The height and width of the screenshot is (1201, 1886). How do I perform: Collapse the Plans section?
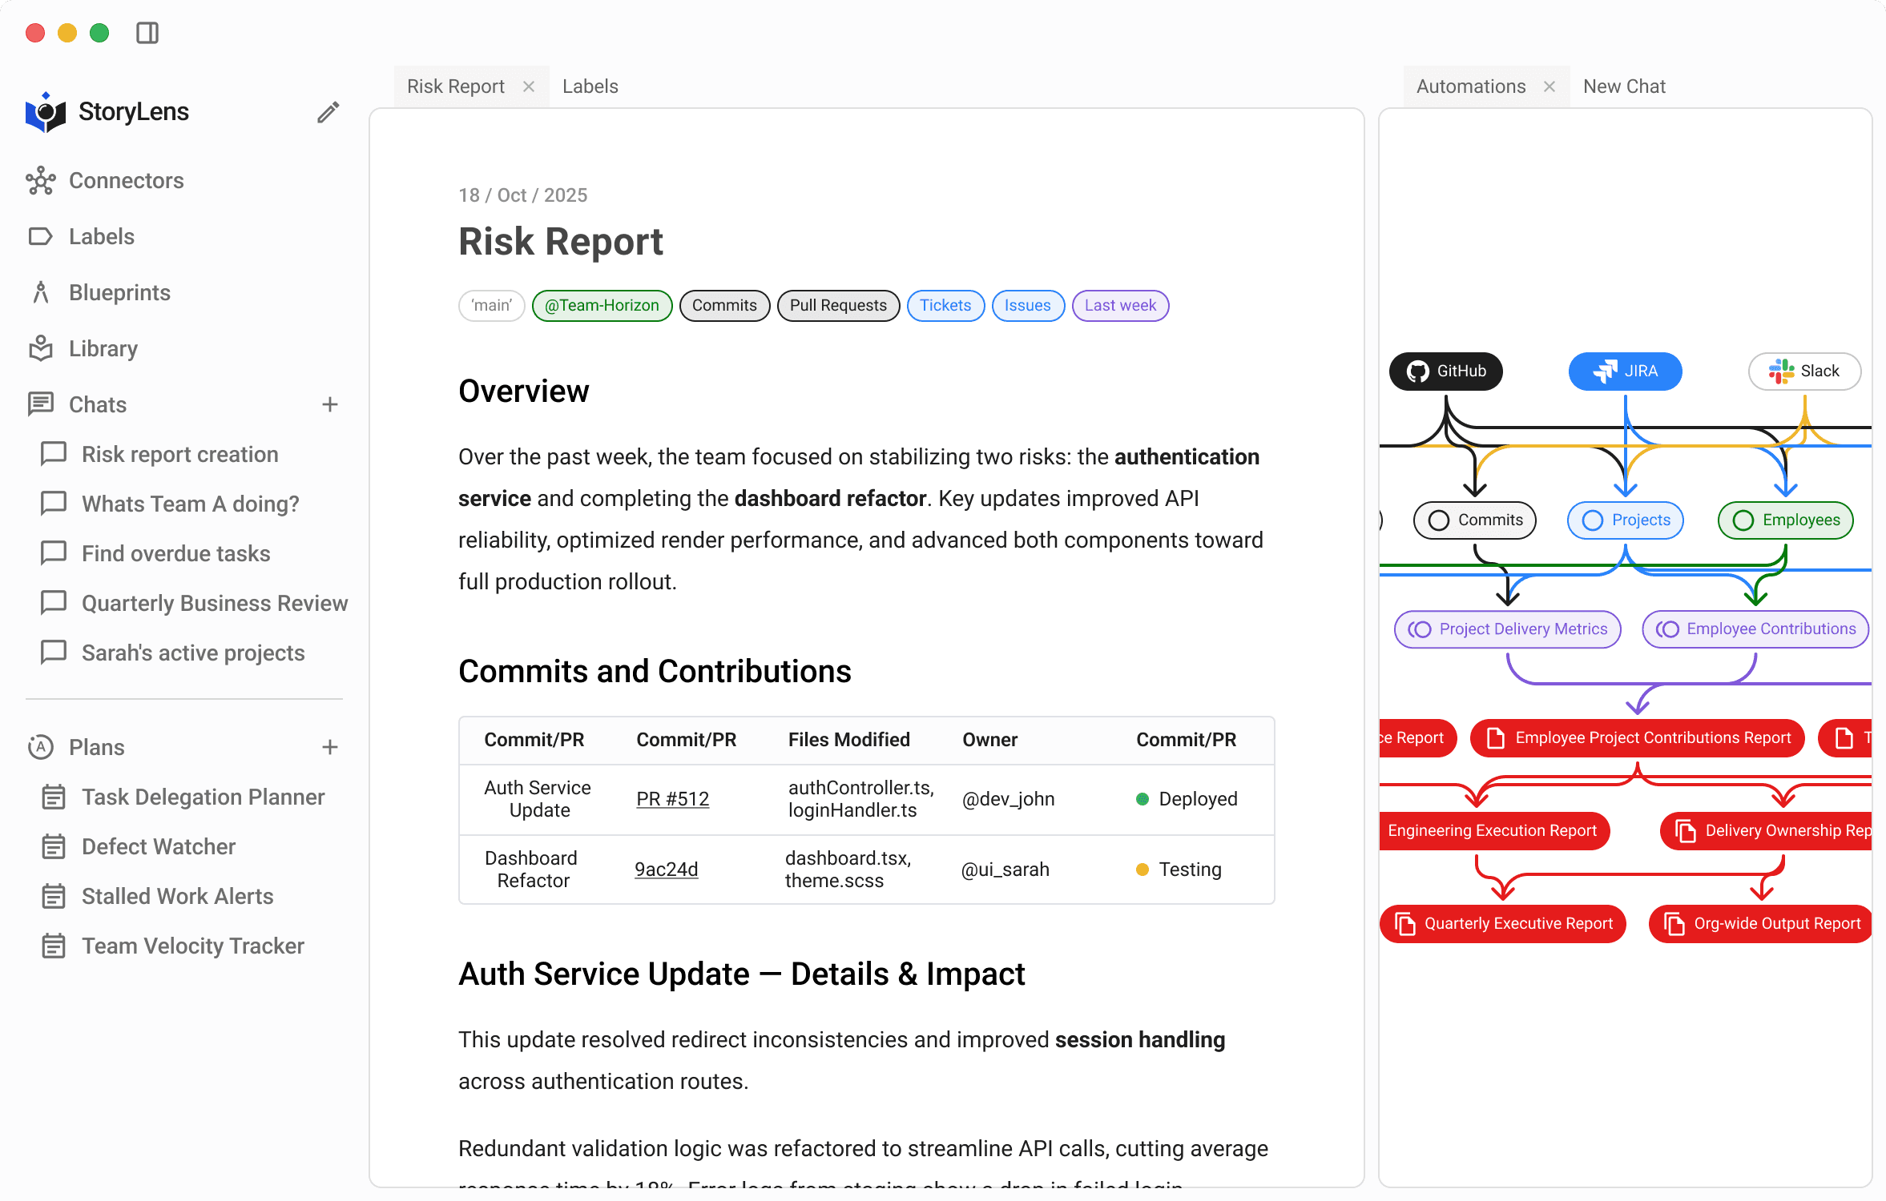click(x=96, y=748)
